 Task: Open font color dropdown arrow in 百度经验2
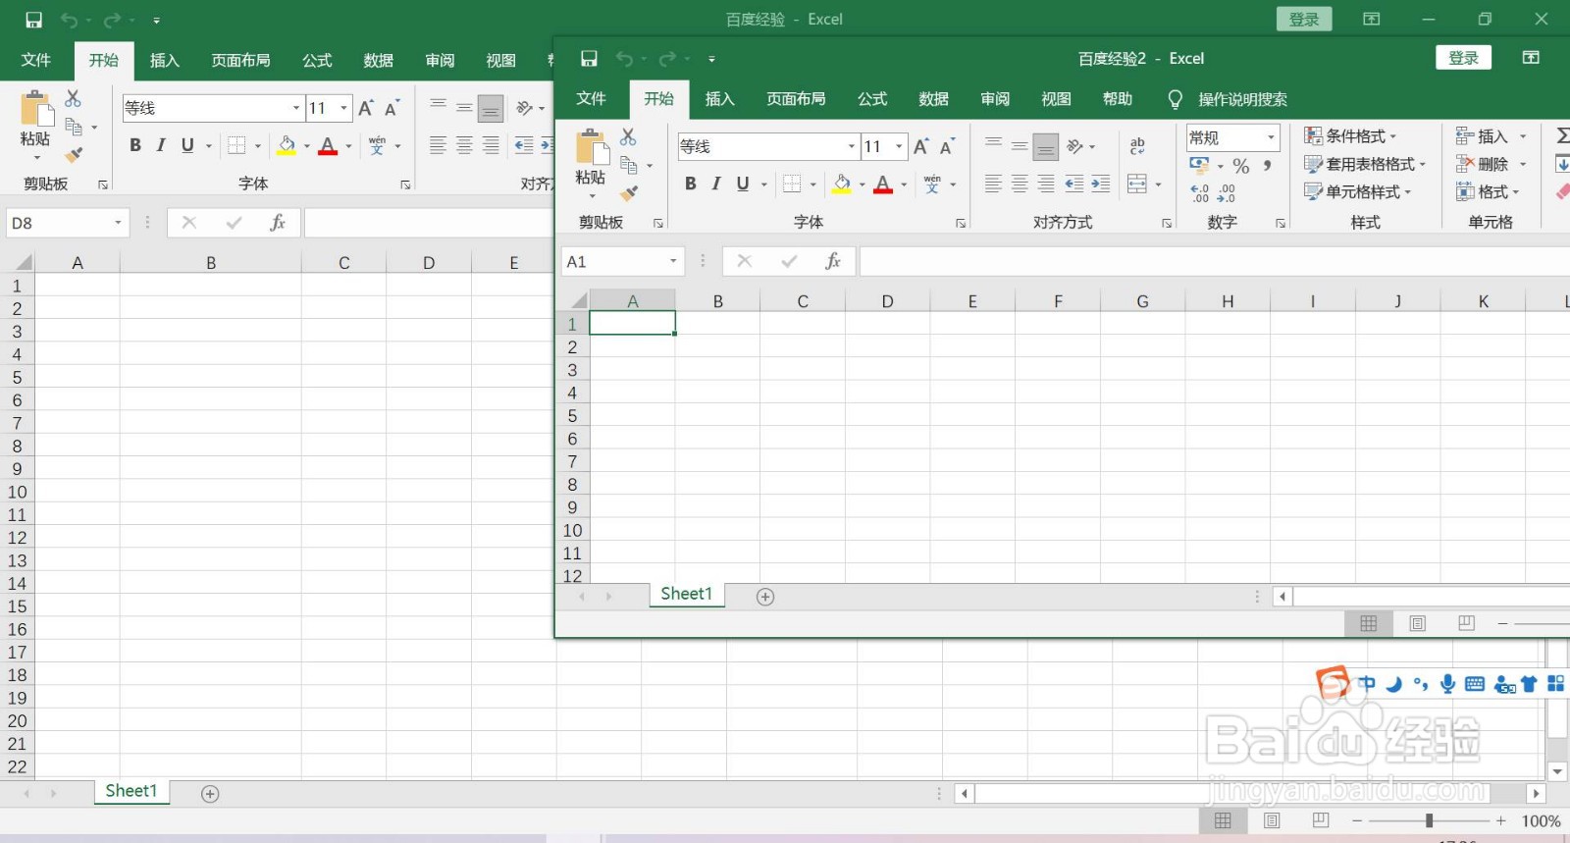click(904, 184)
